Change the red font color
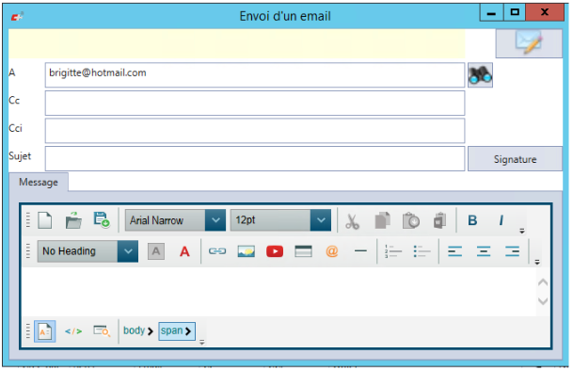This screenshot has height=370, width=573. click(185, 251)
